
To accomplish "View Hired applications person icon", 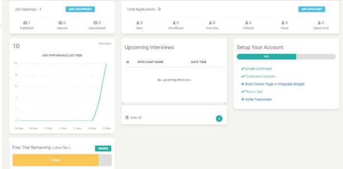I will (x=283, y=23).
